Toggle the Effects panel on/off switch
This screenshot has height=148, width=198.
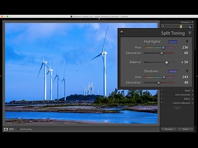click(x=162, y=99)
